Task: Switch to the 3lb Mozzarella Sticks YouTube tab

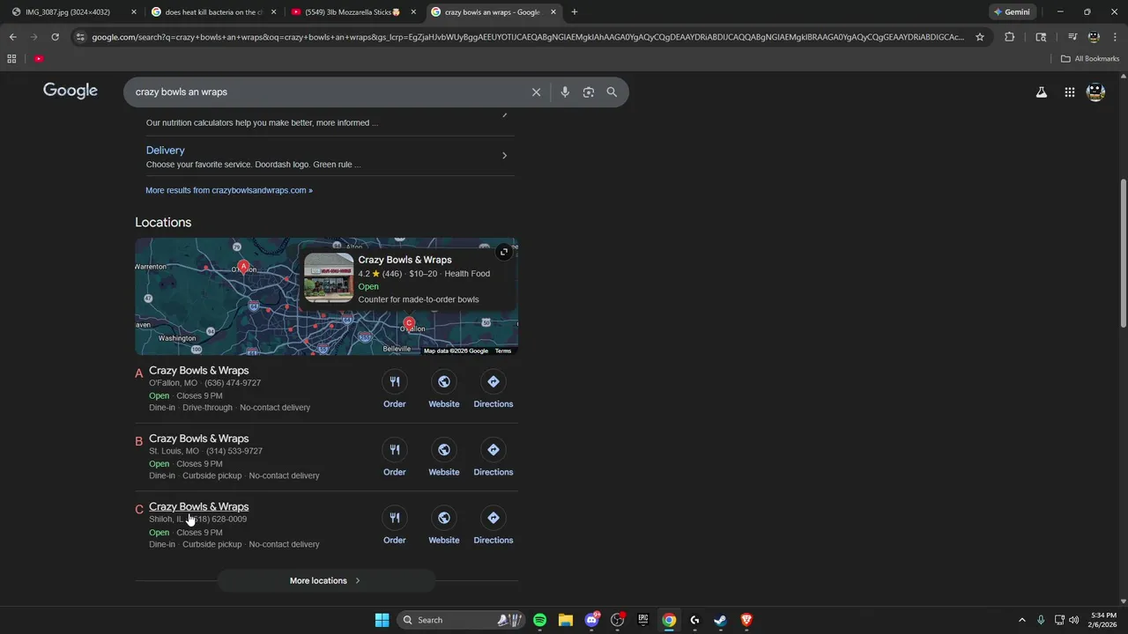Action: pos(353,12)
